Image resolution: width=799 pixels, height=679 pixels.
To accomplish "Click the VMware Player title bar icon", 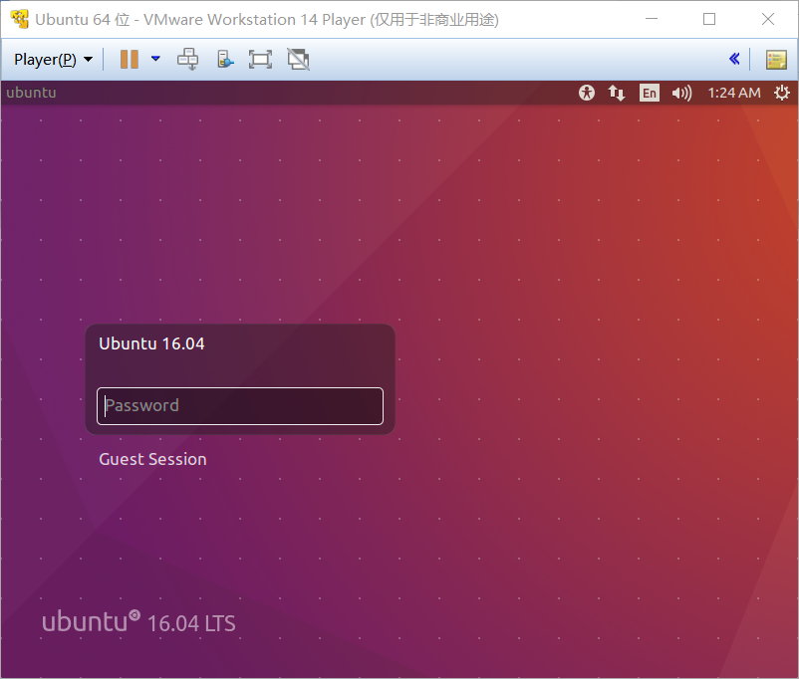I will (20, 19).
